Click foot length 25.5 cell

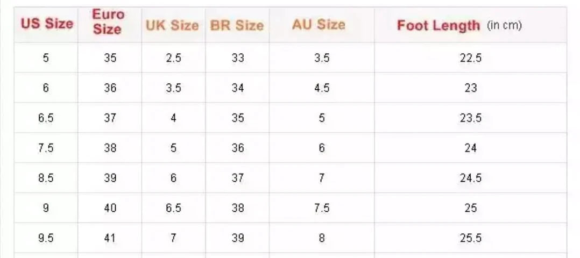[x=470, y=238]
